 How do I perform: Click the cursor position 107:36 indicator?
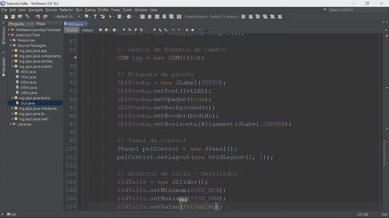coord(362,214)
